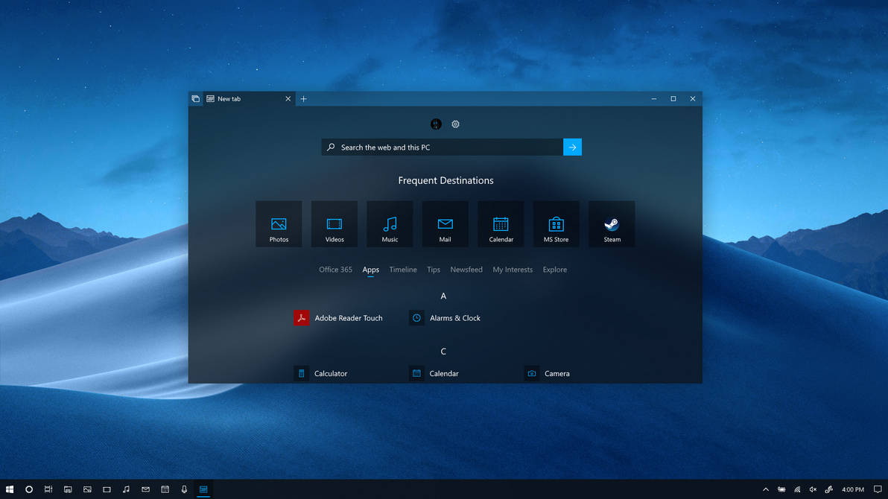Launch Adobe Reader Touch from the apps list
The width and height of the screenshot is (888, 499).
coord(339,317)
